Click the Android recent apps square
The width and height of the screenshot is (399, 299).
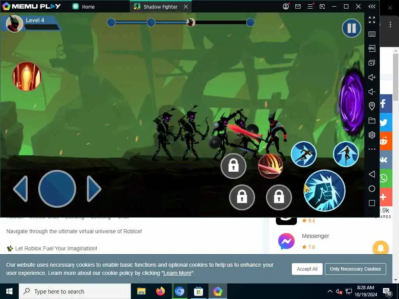(x=372, y=203)
